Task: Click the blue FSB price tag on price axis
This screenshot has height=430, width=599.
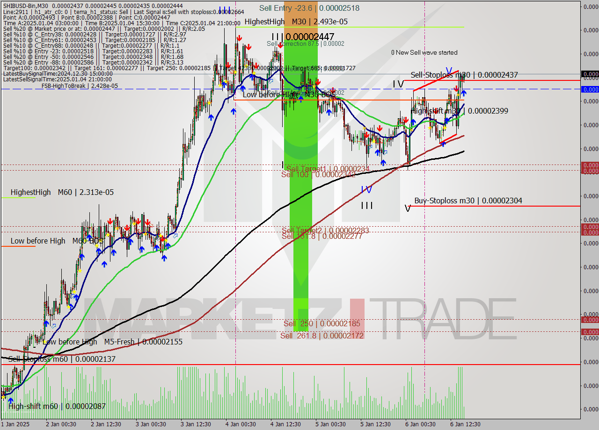Action: [590, 89]
